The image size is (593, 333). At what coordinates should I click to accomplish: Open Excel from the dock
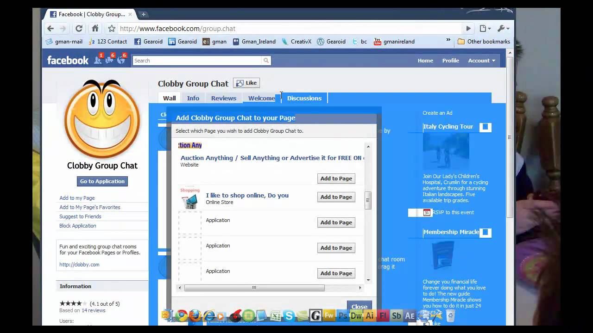276,316
